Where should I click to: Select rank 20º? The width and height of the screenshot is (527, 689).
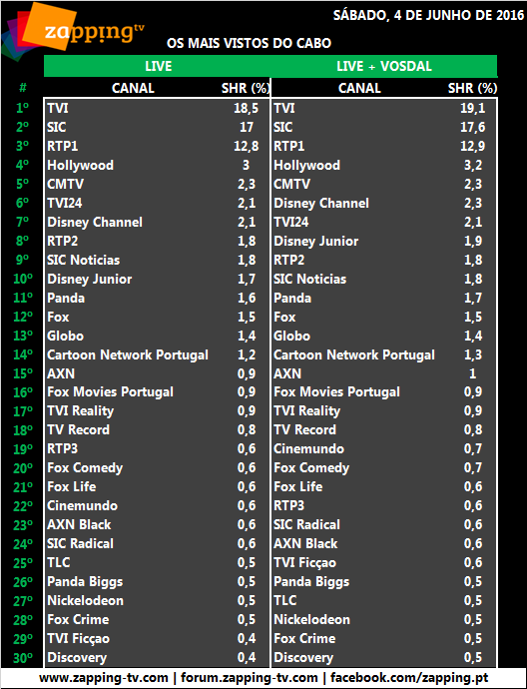click(23, 468)
